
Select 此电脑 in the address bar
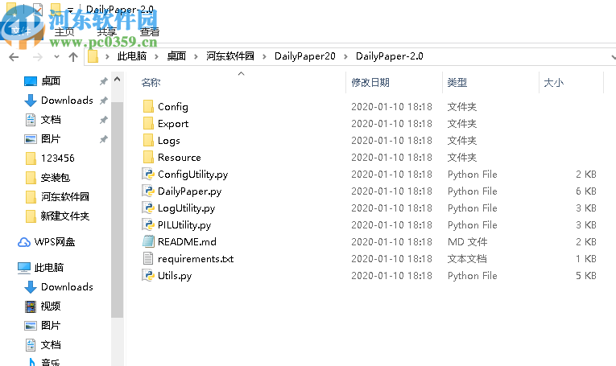click(132, 56)
